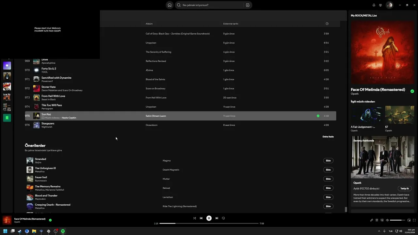This screenshot has width=418, height=235.
Task: Expand system tray hidden icons chevron
Action: click(x=379, y=231)
